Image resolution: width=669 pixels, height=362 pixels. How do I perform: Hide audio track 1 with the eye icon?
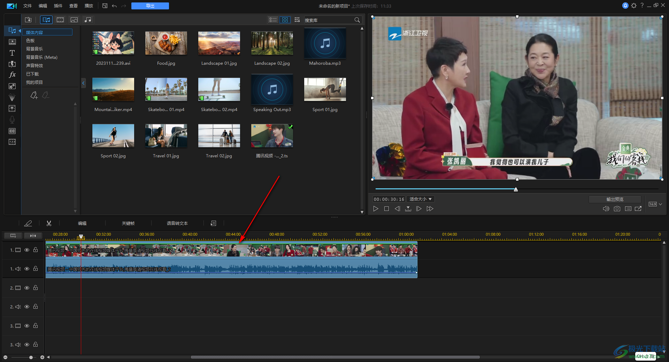pos(27,269)
